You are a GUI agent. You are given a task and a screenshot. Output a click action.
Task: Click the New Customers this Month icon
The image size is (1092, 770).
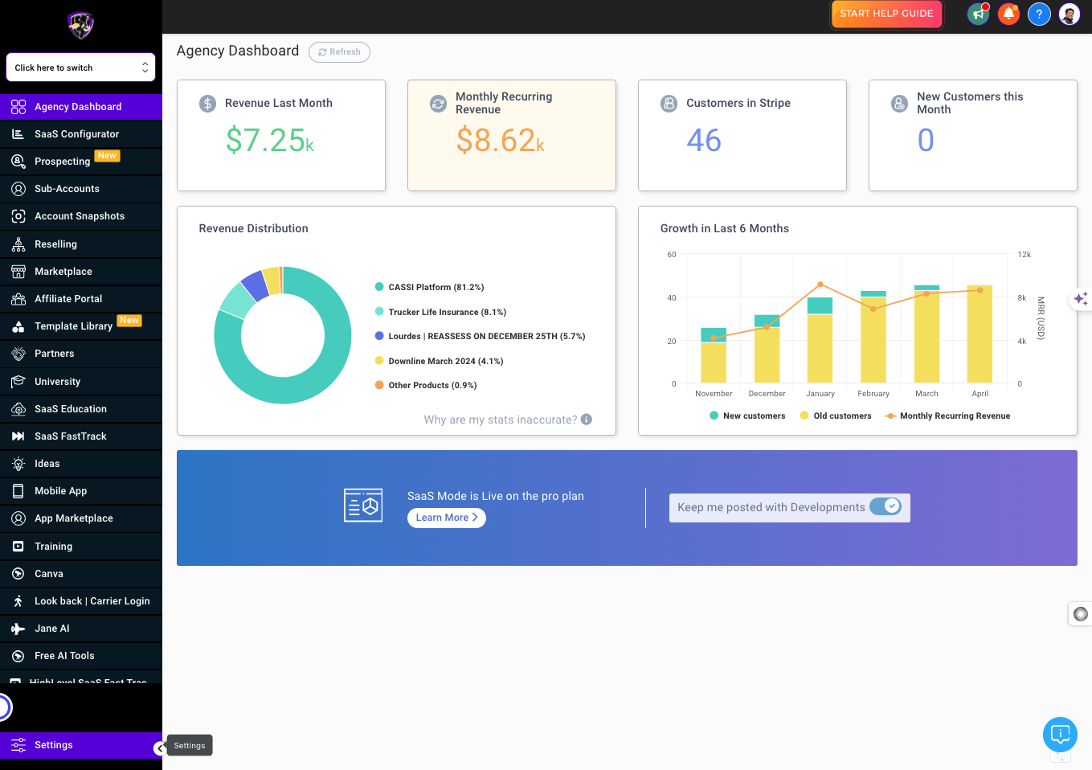[900, 104]
